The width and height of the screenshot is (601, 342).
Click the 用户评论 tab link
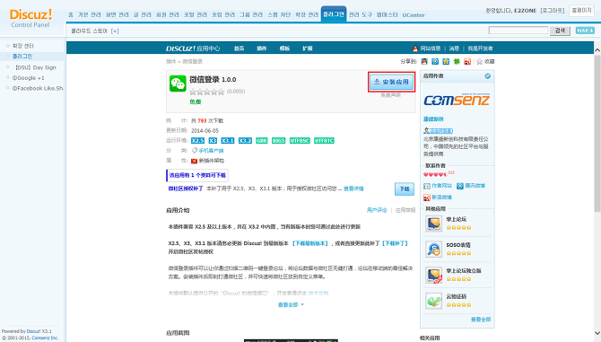tap(377, 210)
